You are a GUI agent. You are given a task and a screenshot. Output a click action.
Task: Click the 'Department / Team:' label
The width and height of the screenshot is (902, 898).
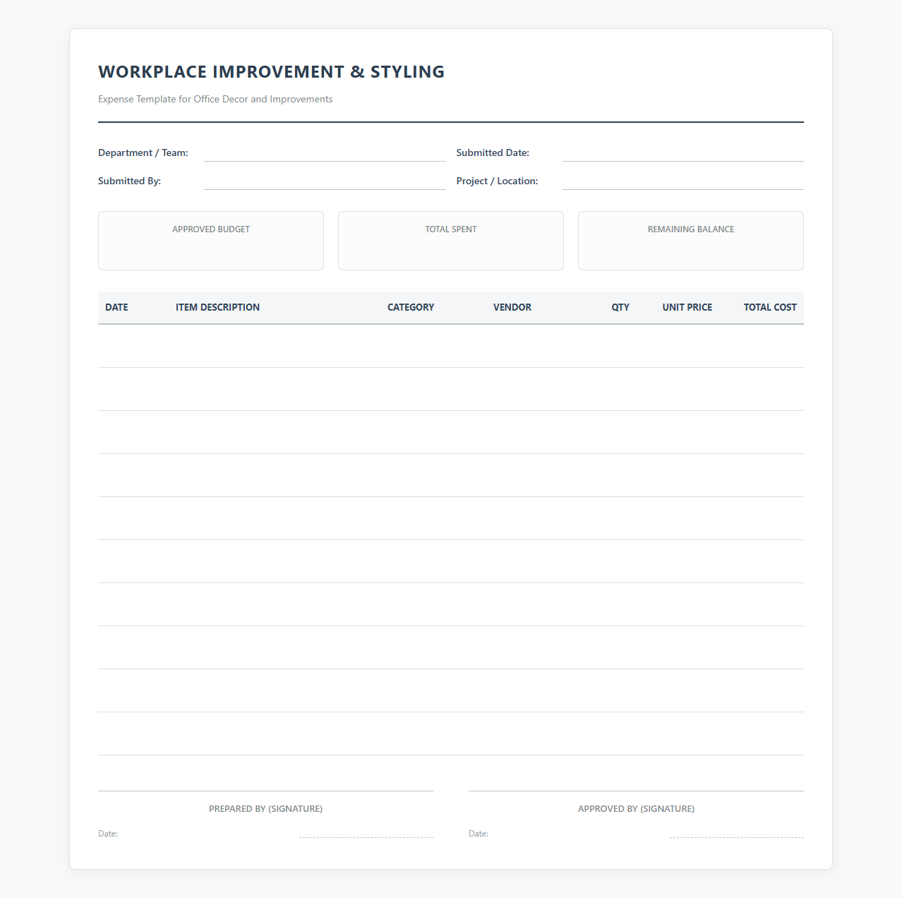click(x=143, y=153)
